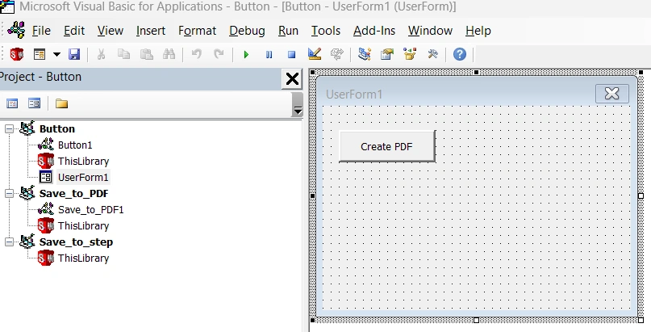Click the Paste clipboard icon

point(146,54)
